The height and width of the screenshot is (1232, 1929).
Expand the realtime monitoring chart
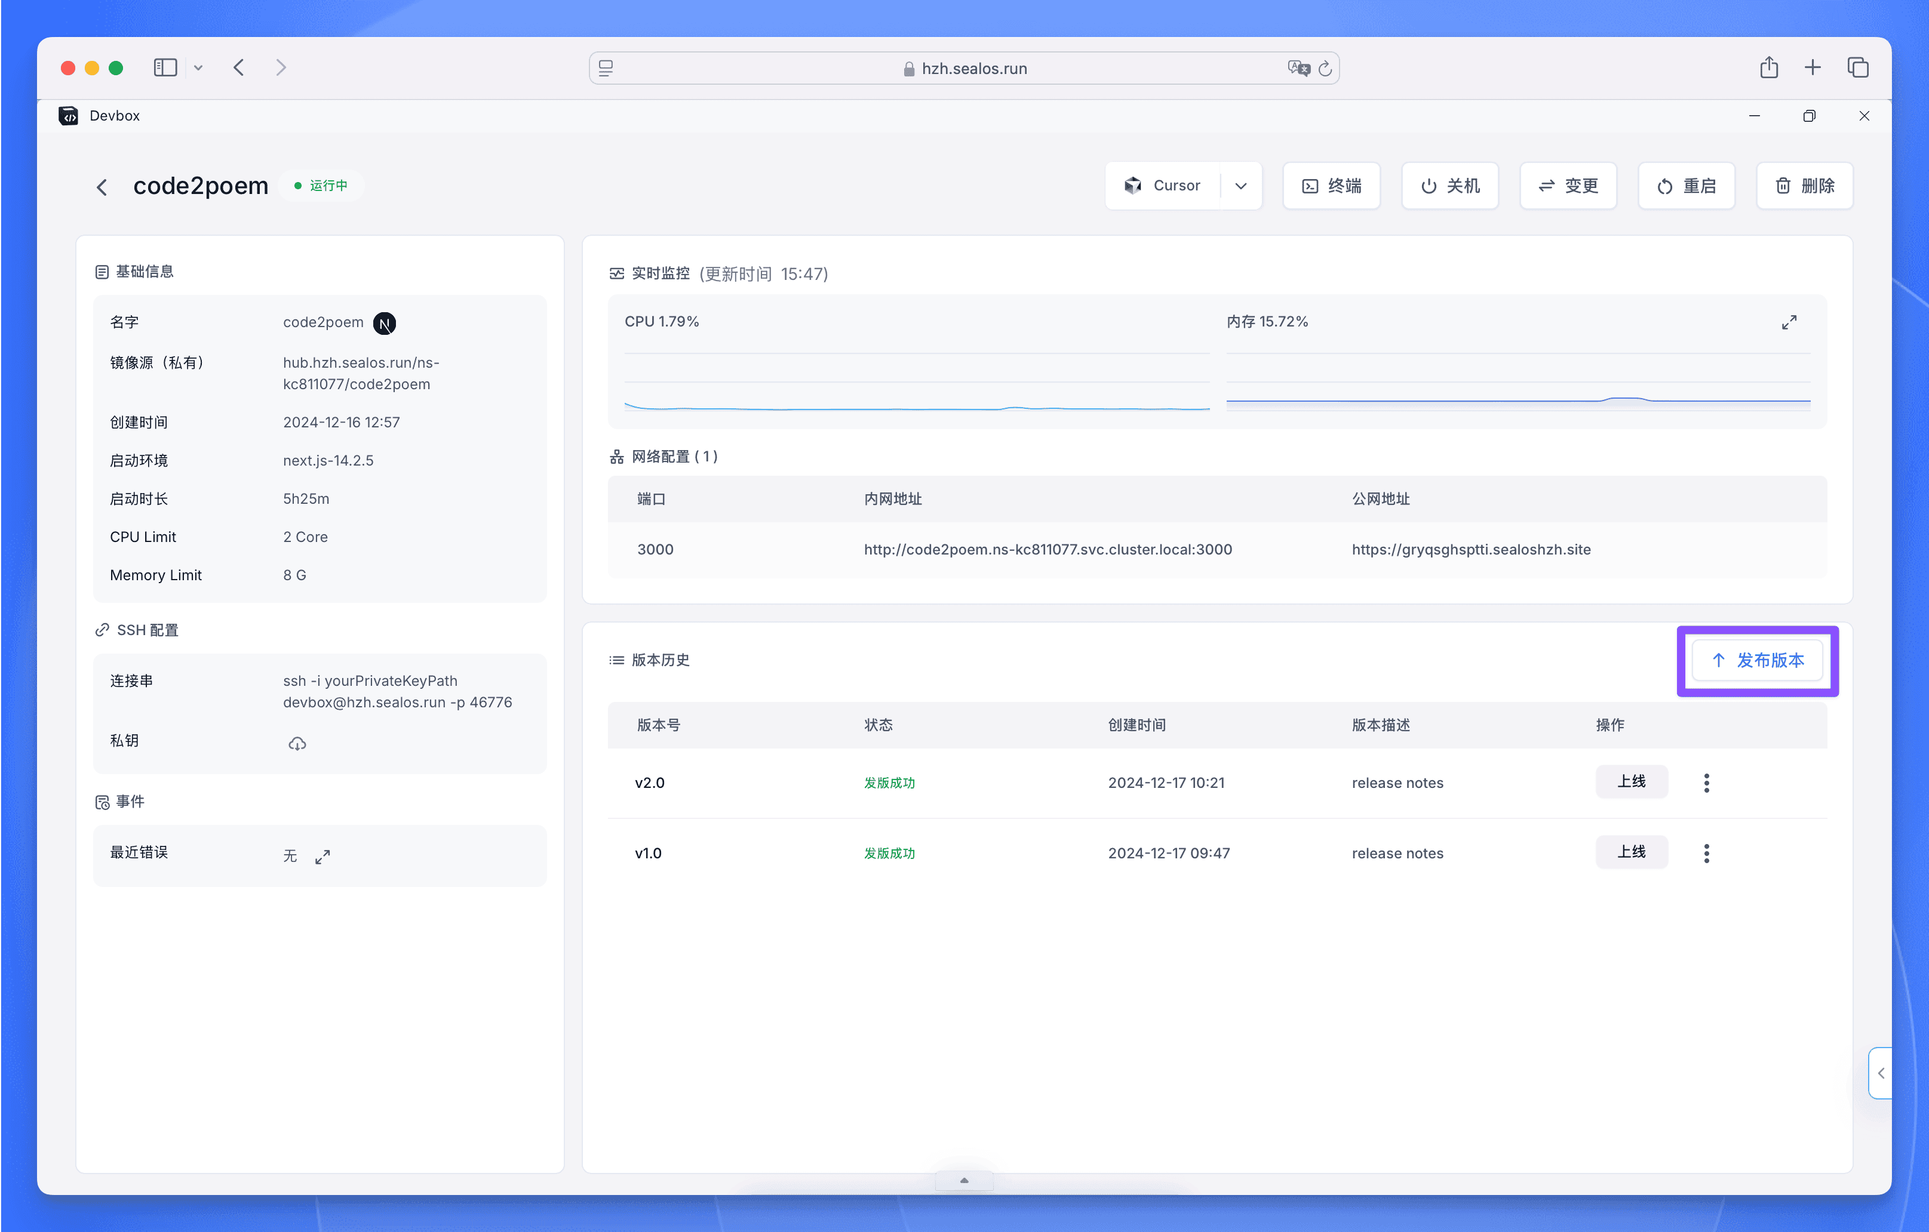point(1789,322)
